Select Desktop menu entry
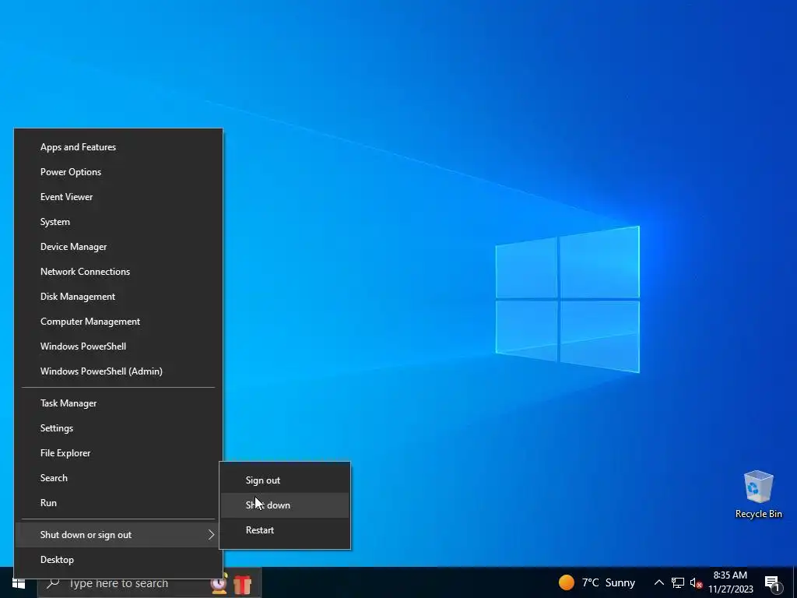Viewport: 797px width, 598px height. [x=118, y=560]
